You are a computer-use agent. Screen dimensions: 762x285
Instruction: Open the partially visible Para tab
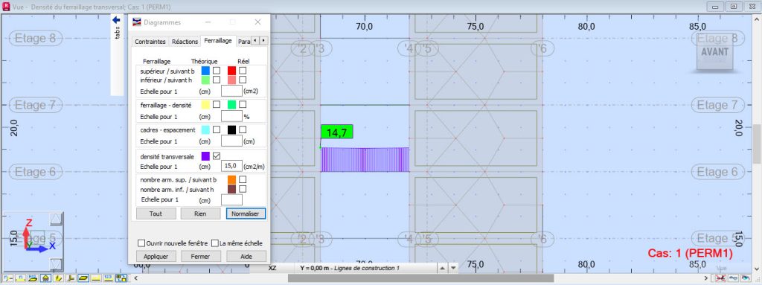244,42
